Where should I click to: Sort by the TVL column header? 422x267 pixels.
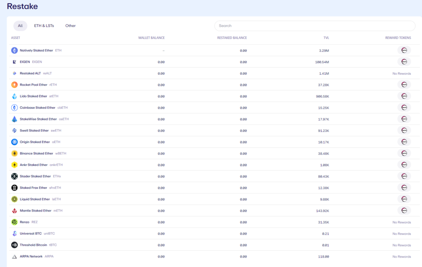click(326, 38)
